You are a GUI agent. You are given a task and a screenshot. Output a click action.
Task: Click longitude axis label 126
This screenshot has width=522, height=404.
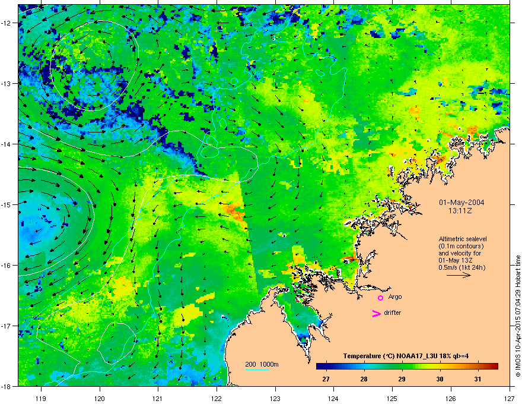(x=451, y=398)
